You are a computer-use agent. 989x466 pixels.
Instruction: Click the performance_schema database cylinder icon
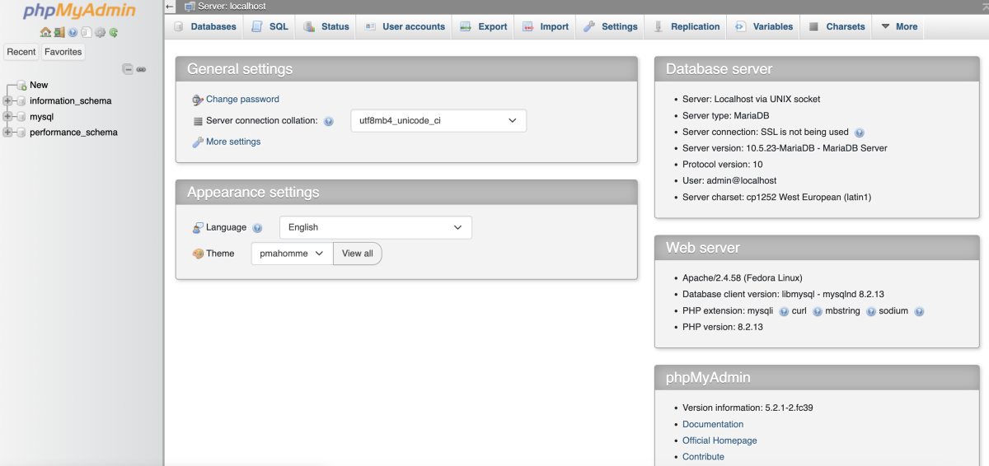pos(21,133)
